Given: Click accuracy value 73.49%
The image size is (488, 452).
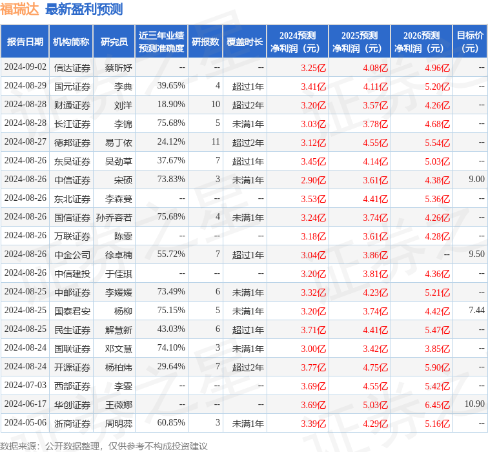Looking at the screenshot, I should pos(171,291).
